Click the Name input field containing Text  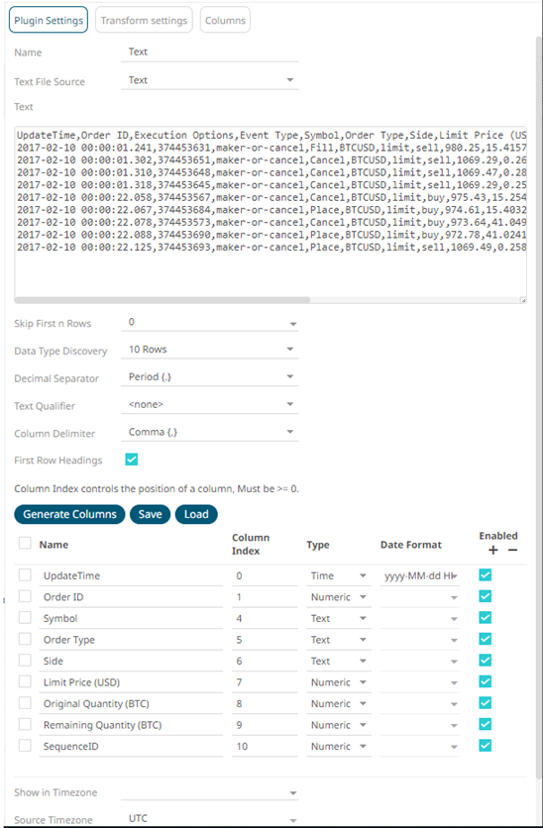pyautogui.click(x=210, y=52)
